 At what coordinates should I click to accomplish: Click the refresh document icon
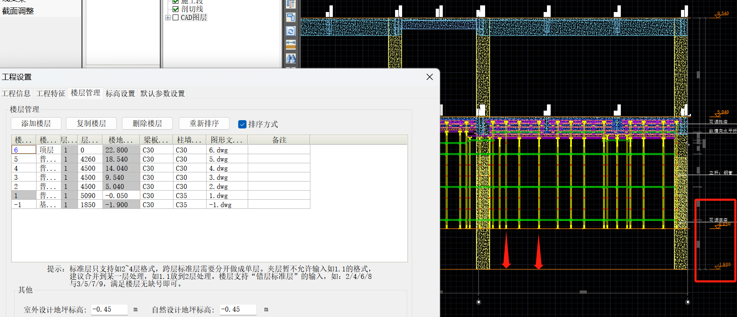tap(291, 31)
